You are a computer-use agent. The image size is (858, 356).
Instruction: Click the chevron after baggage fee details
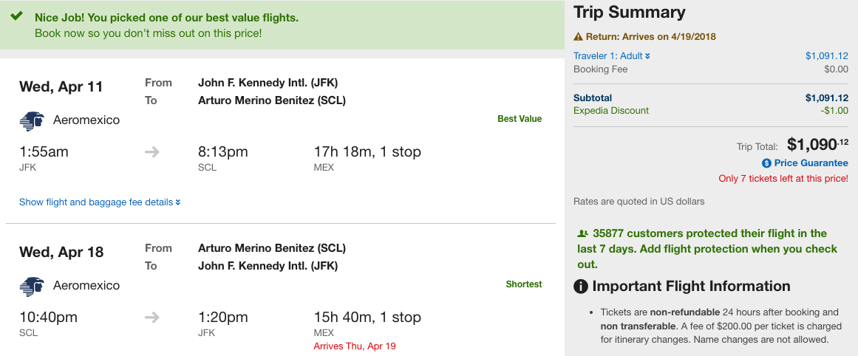pos(178,202)
